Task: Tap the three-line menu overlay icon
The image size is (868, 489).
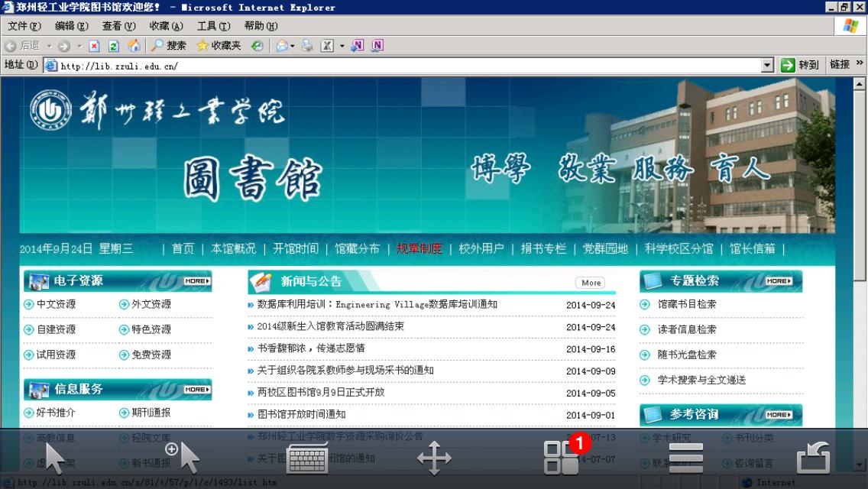Action: click(685, 458)
